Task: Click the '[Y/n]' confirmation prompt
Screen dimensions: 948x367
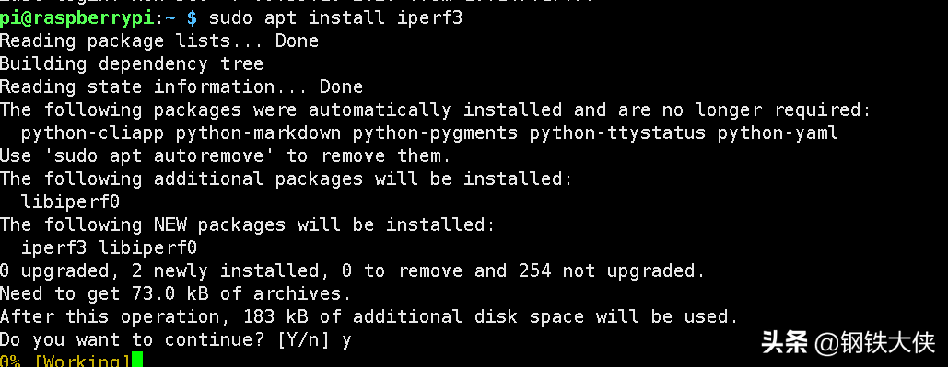Action: click(x=303, y=339)
